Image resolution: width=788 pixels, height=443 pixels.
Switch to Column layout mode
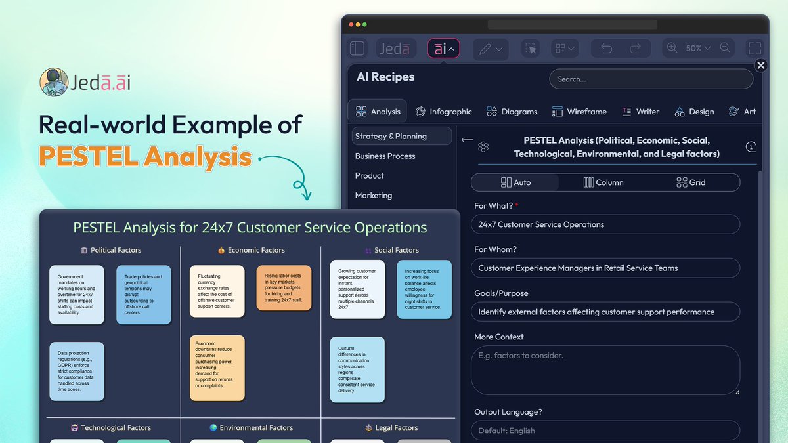click(604, 182)
